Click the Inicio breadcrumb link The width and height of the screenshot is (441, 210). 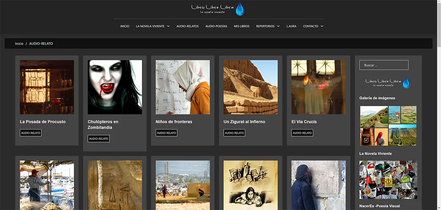coord(19,44)
